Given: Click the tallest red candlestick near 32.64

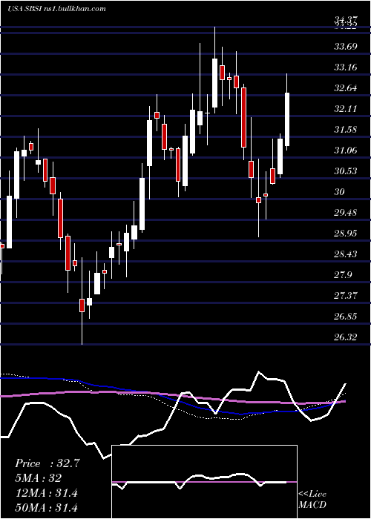Looking at the screenshot, I should coord(244,117).
